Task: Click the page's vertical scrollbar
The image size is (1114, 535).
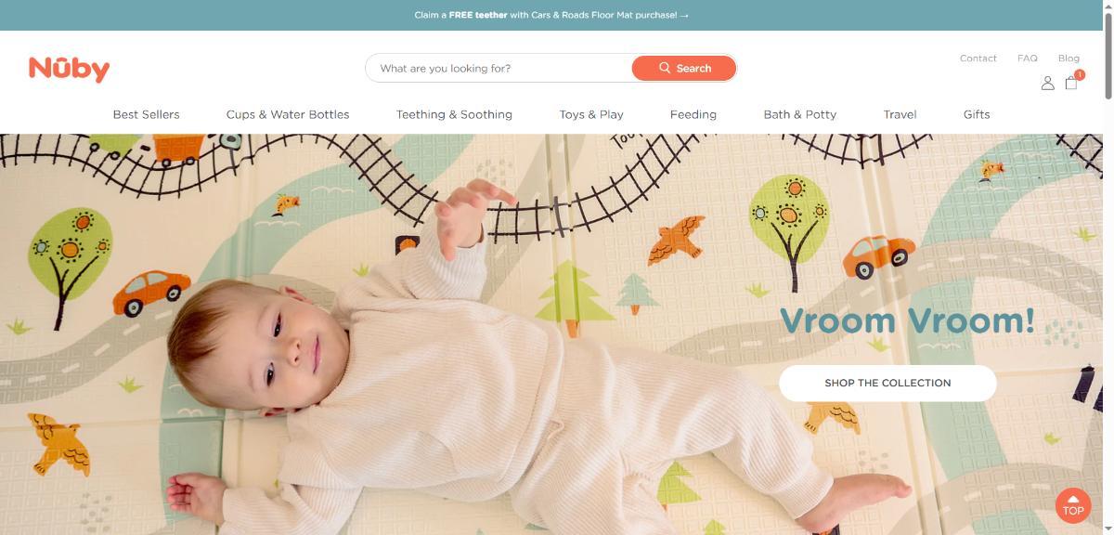Action: [1108, 267]
